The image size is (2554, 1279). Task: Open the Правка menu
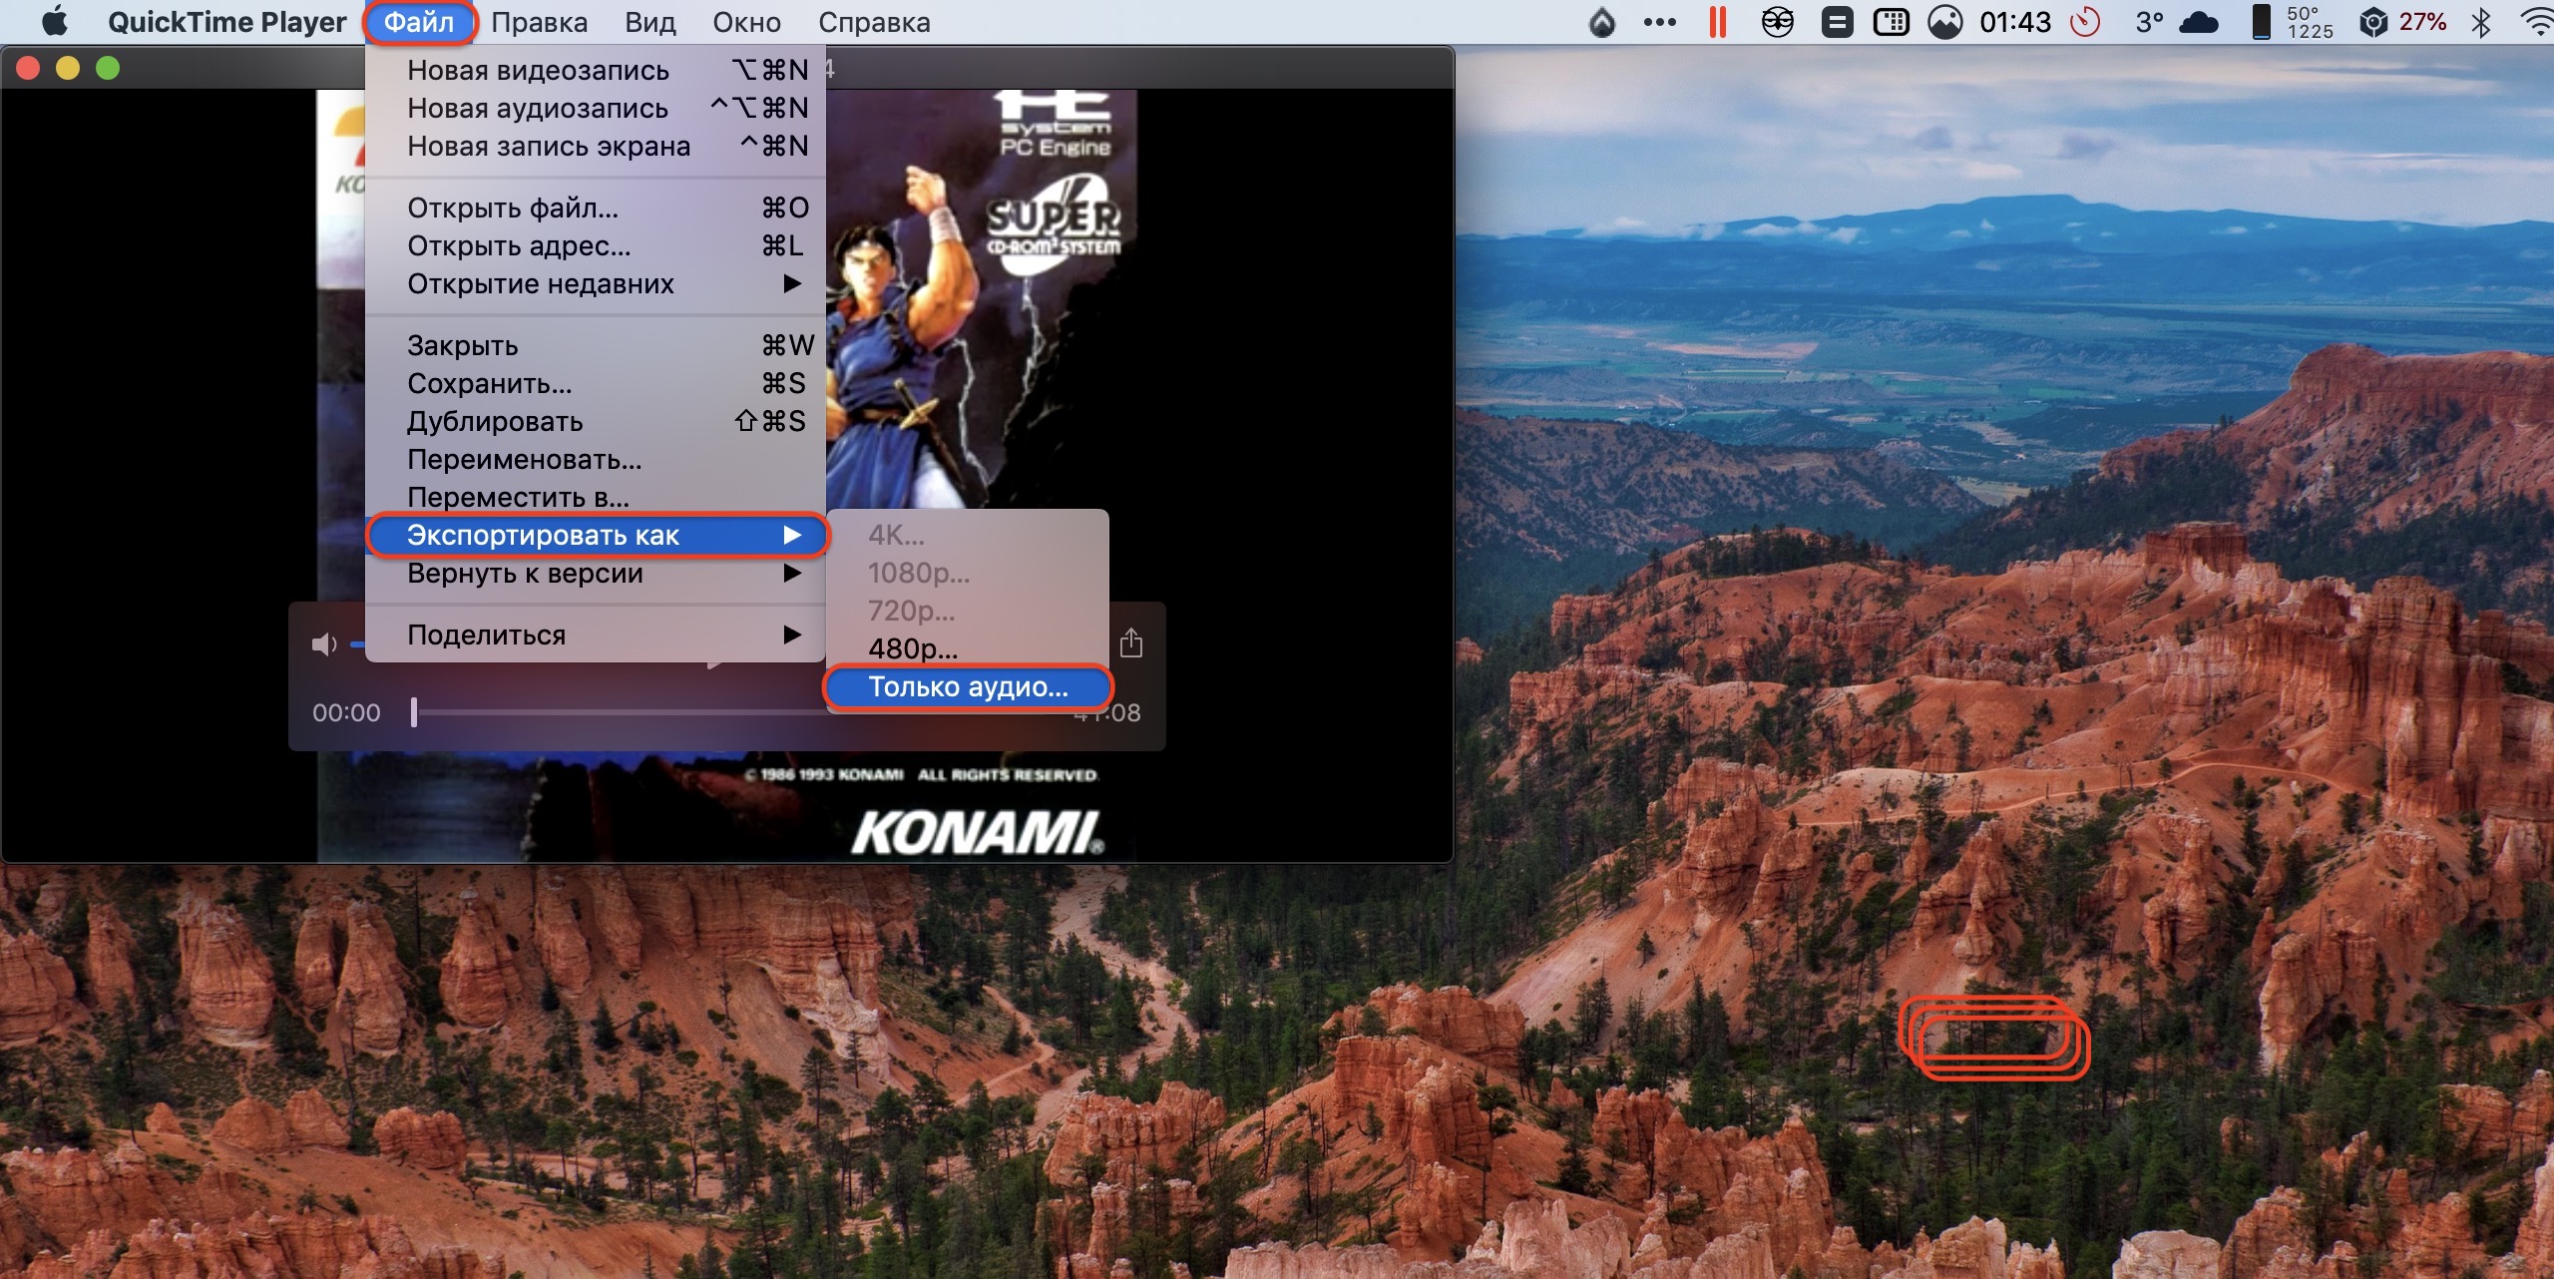pyautogui.click(x=539, y=22)
